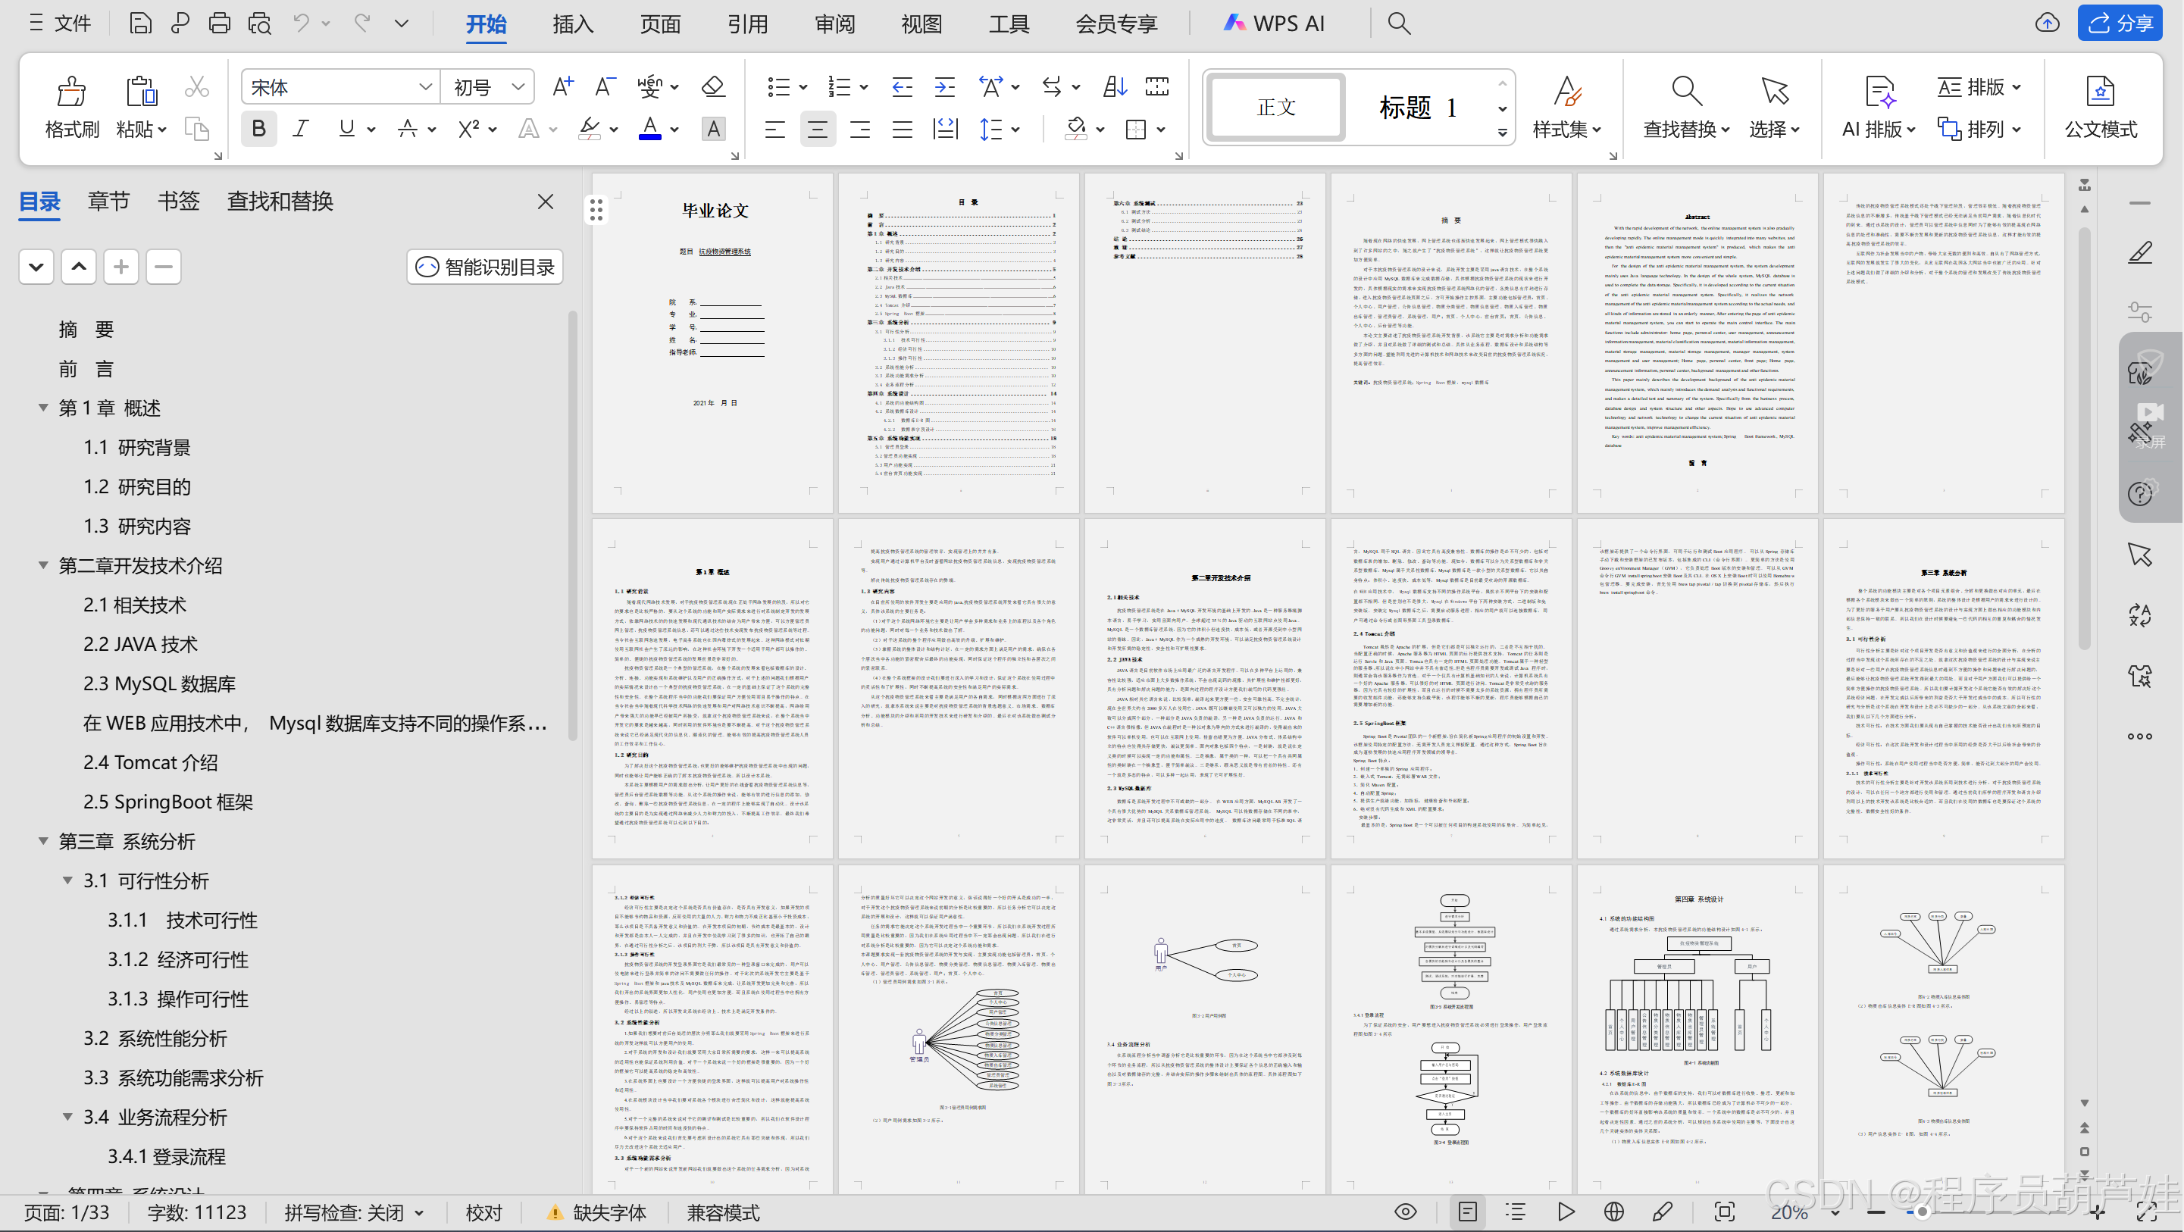Click the 分享 share button
Viewport: 2184px width, 1232px height.
[2118, 23]
